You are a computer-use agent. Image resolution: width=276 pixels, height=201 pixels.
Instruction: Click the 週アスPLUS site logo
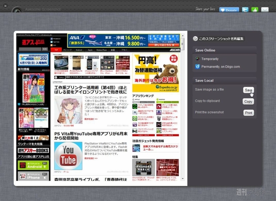33,42
